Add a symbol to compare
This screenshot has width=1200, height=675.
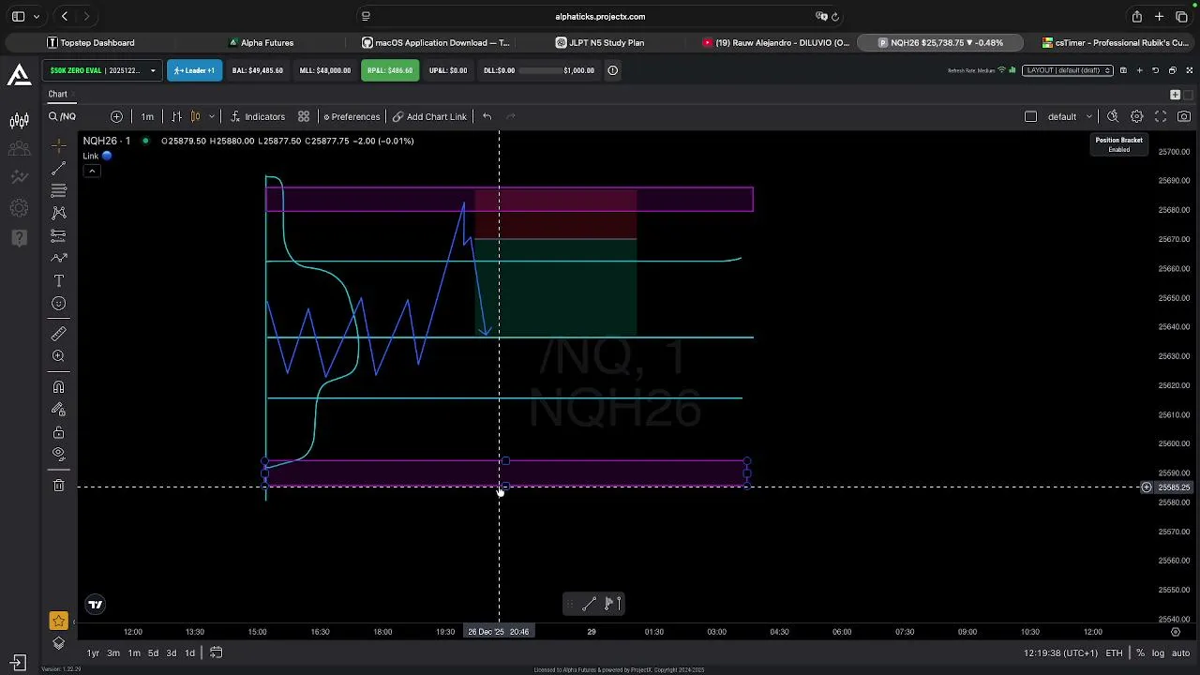click(116, 116)
